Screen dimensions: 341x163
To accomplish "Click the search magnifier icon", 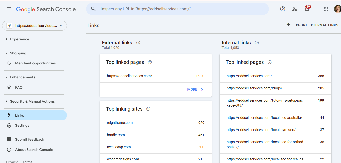I will point(93,9).
